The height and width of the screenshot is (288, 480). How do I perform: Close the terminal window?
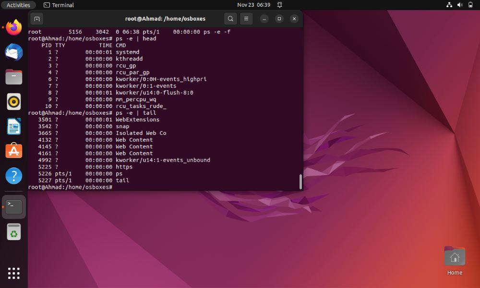[x=294, y=19]
